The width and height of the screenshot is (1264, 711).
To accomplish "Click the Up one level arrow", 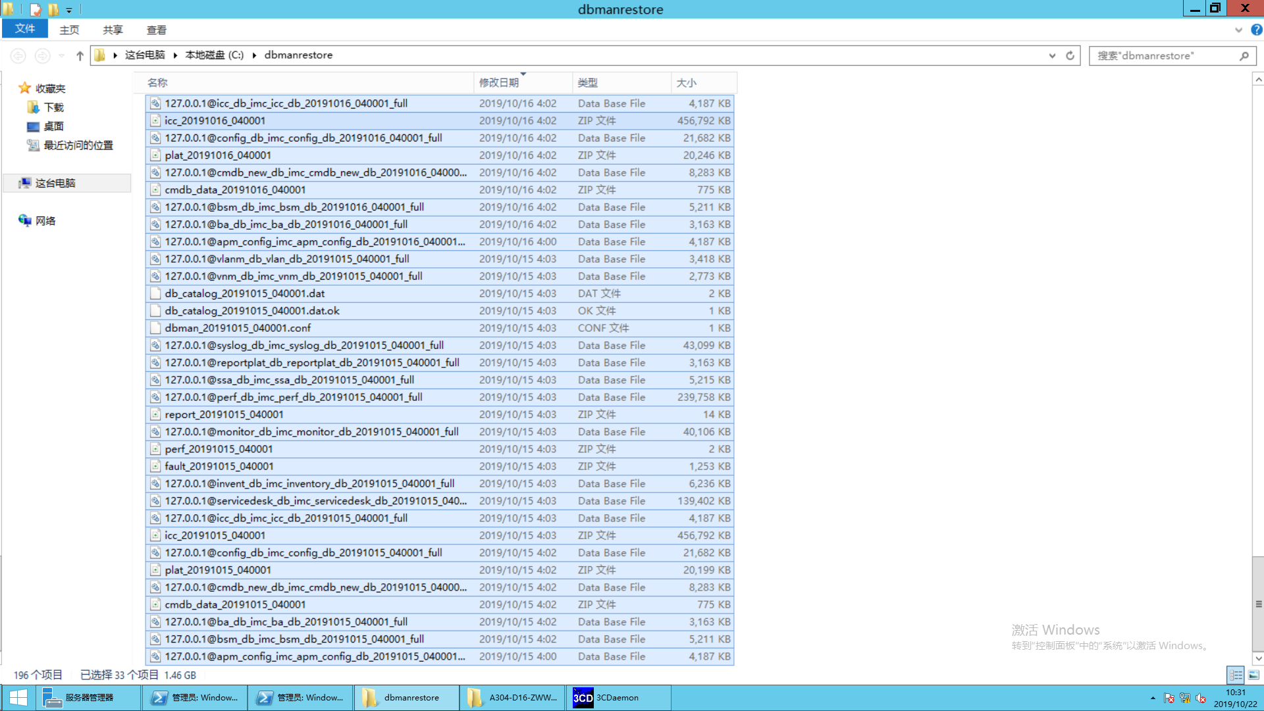I will point(80,56).
